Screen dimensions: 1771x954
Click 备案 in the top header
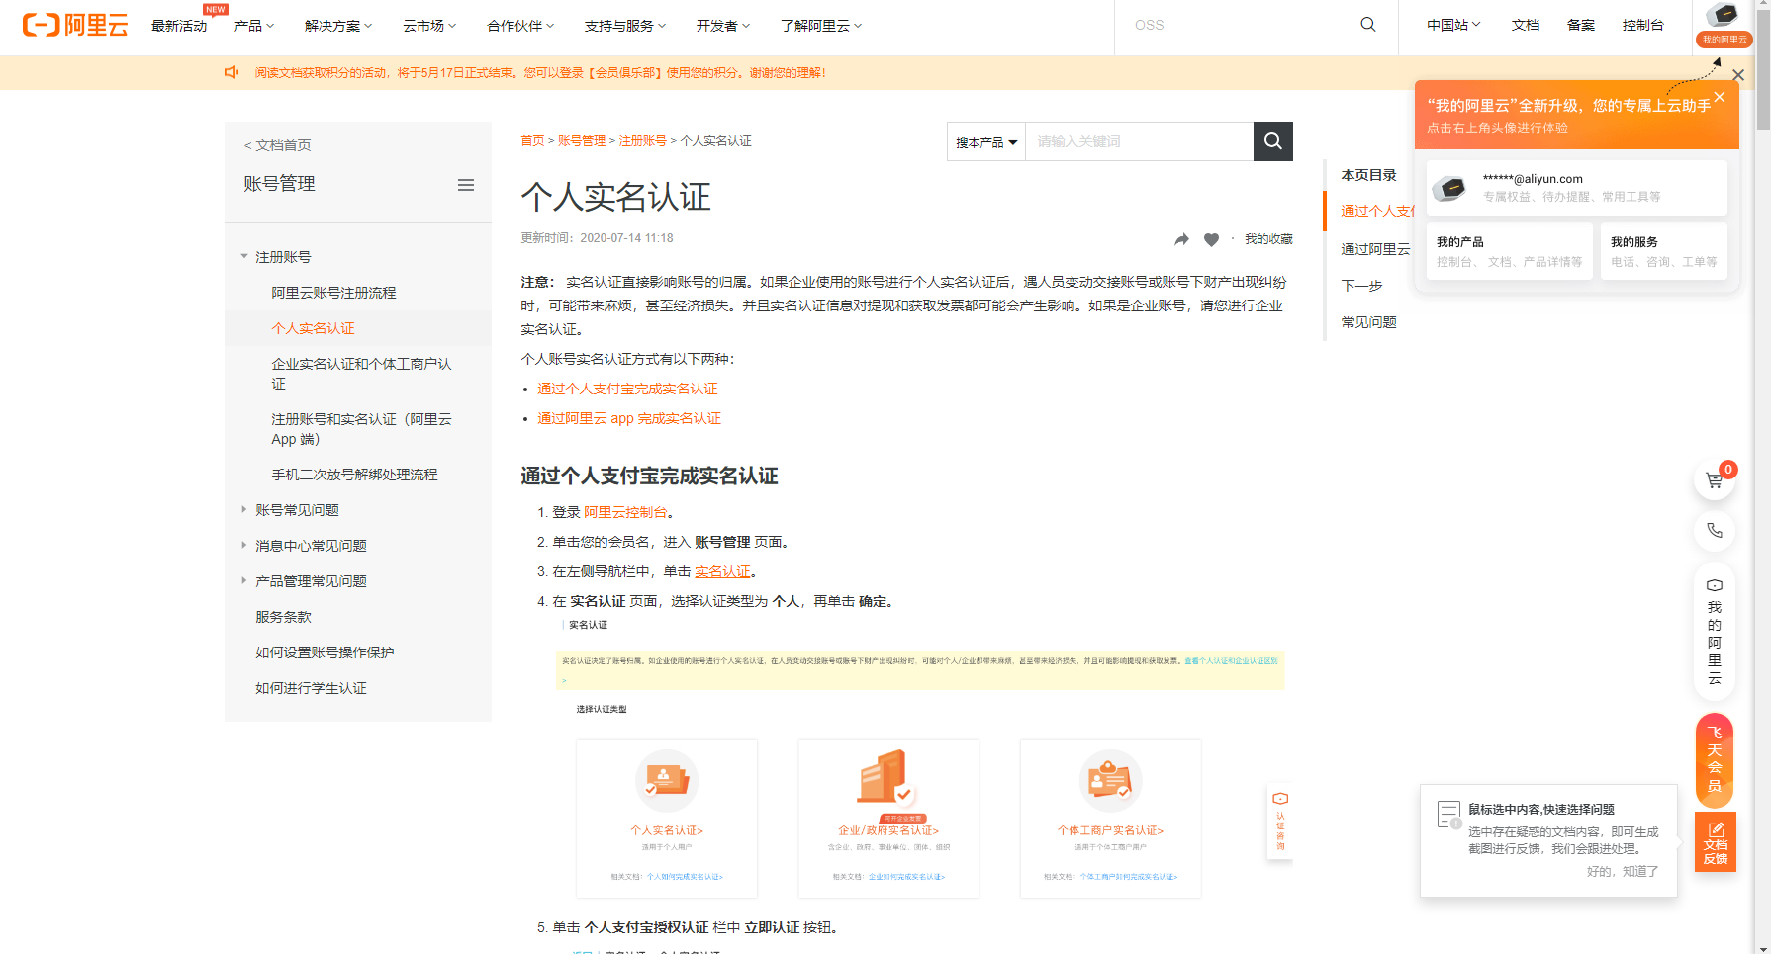click(x=1581, y=25)
